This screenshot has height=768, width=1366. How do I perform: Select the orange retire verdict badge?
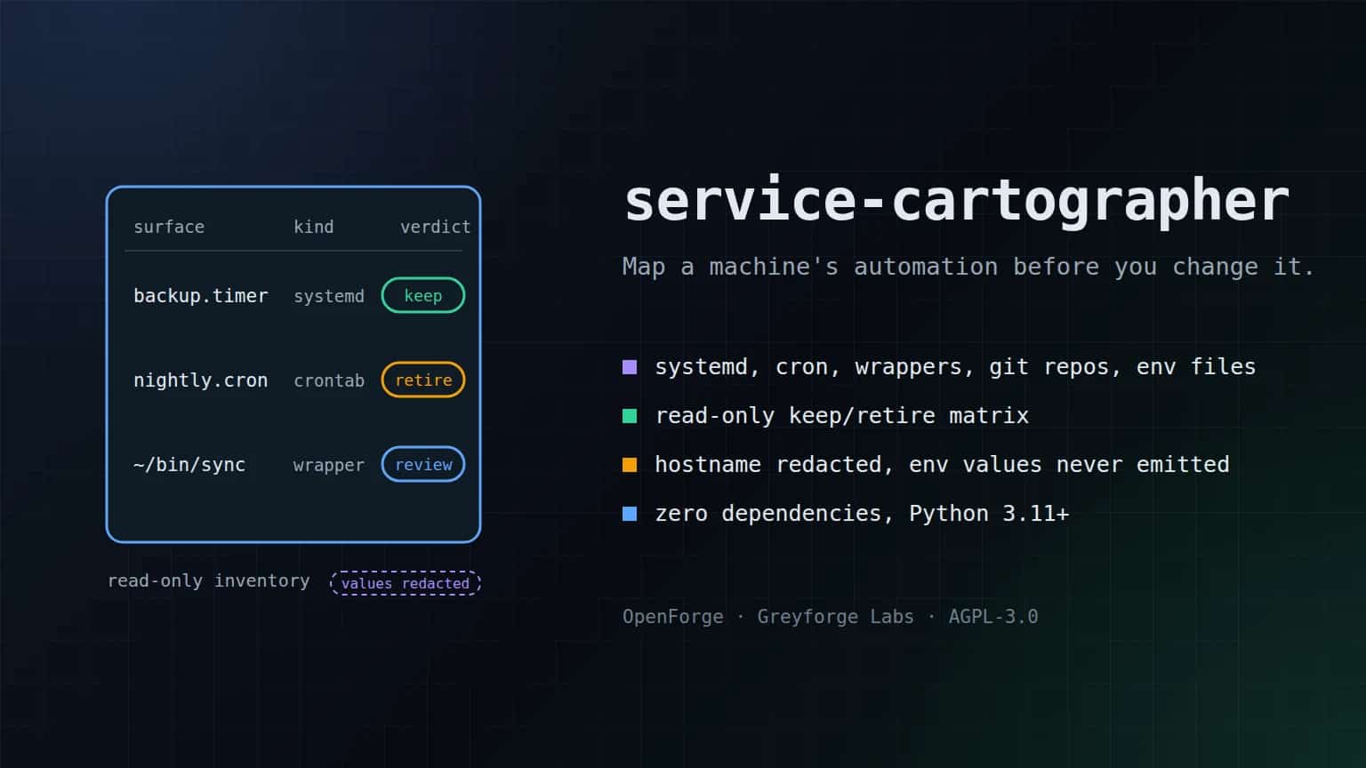(423, 380)
